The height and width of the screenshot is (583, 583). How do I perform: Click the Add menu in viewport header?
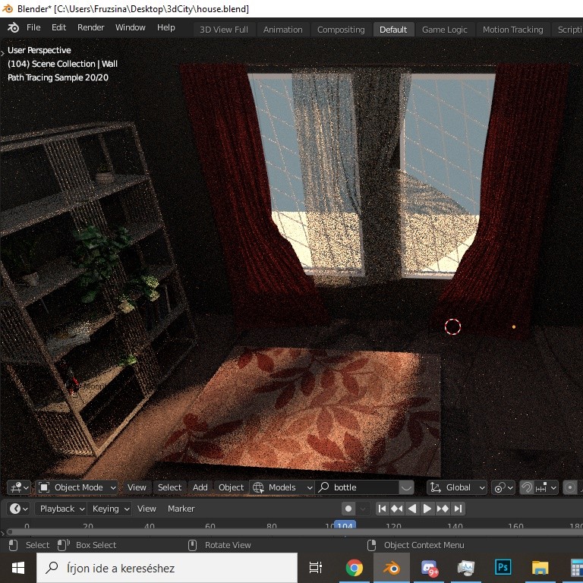click(x=200, y=487)
